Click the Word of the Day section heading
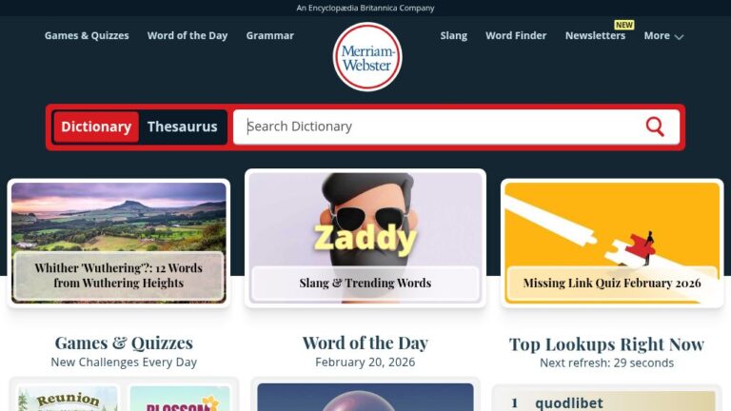This screenshot has width=731, height=411. pos(365,342)
